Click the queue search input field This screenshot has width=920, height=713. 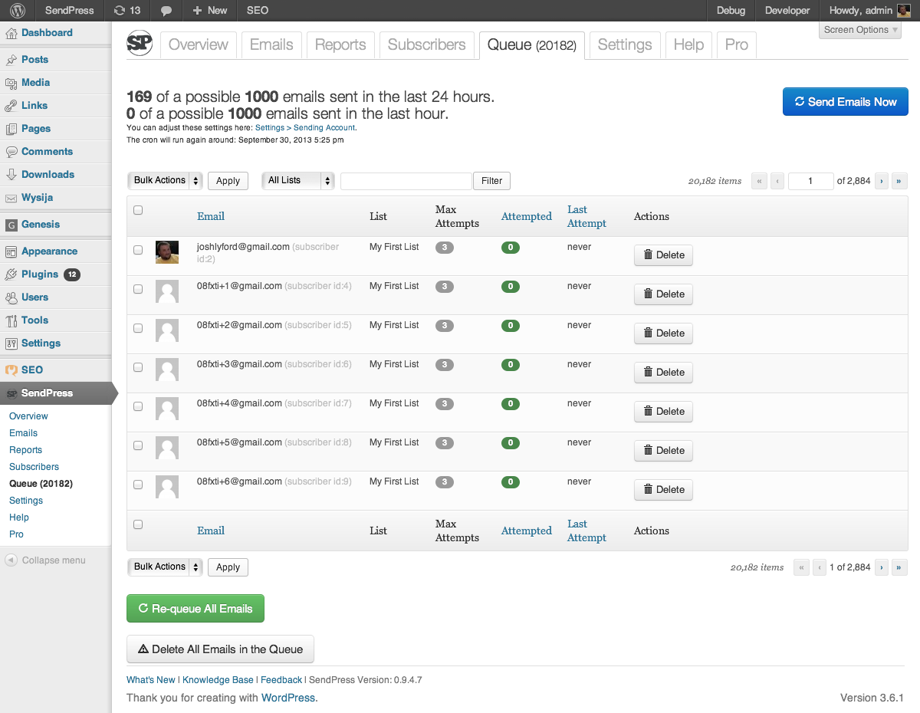tap(406, 181)
